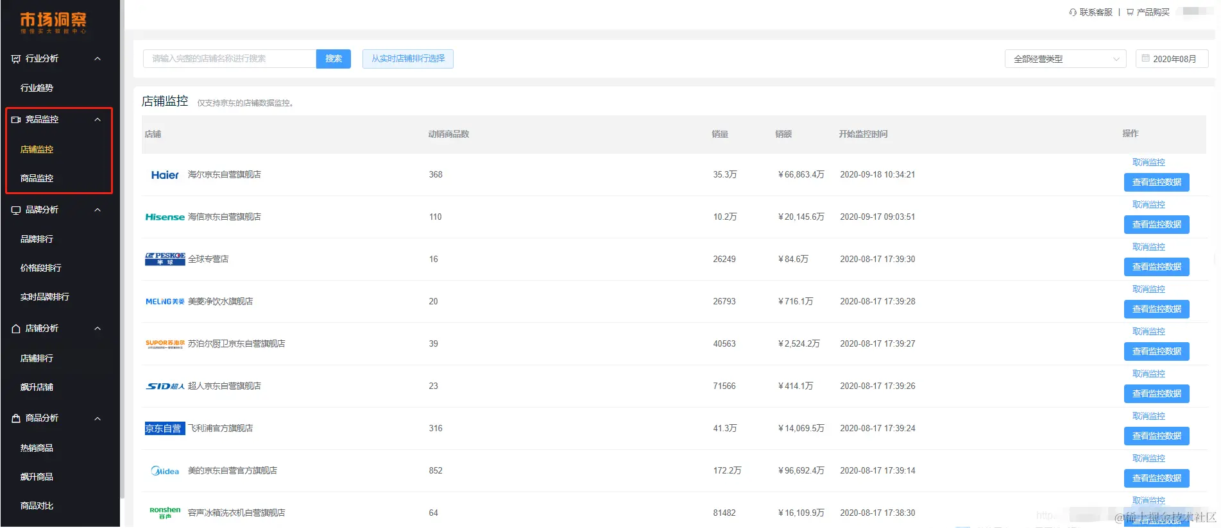The image size is (1221, 528).
Task: Open 店铺排行 in sidebar
Action: pos(37,359)
